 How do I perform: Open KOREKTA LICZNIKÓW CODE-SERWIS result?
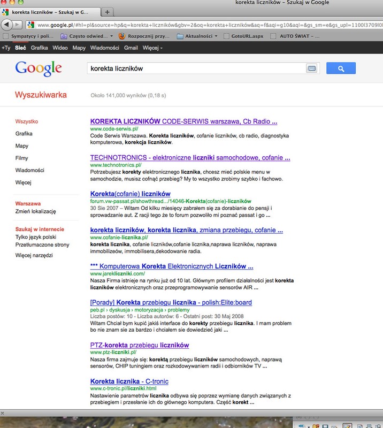tap(183, 121)
